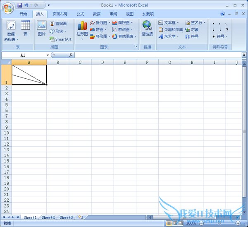
Task: Insert a PivotTable (数据透视表)
Action: [11, 31]
